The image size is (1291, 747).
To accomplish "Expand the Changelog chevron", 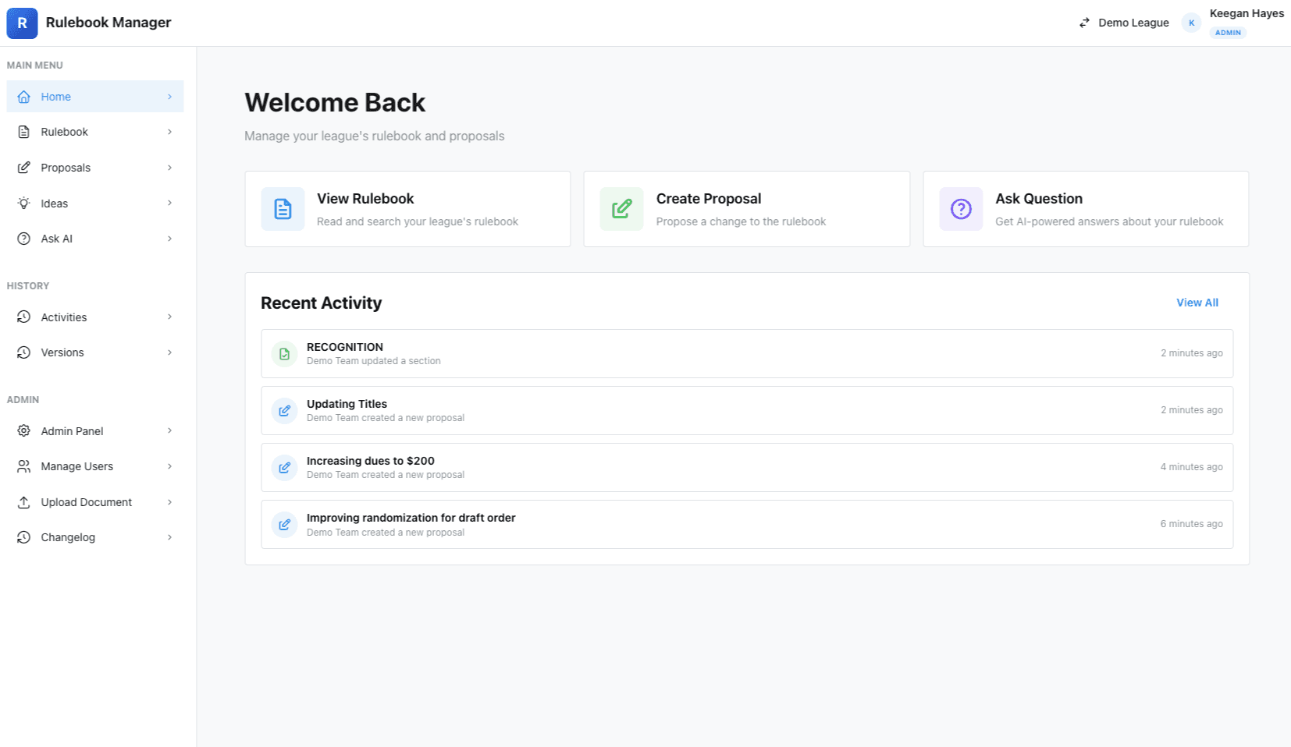I will coord(170,536).
